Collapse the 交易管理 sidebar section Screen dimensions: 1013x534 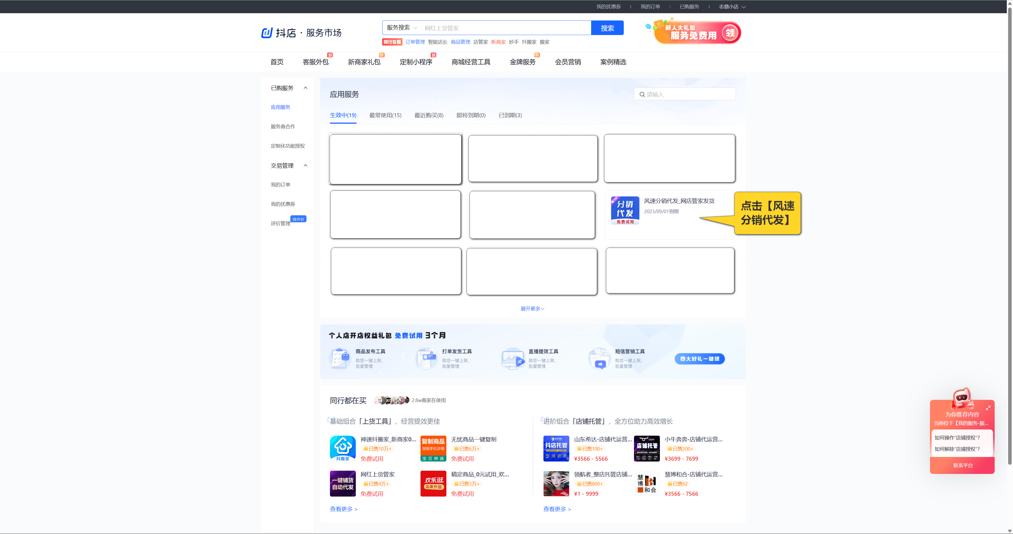306,165
